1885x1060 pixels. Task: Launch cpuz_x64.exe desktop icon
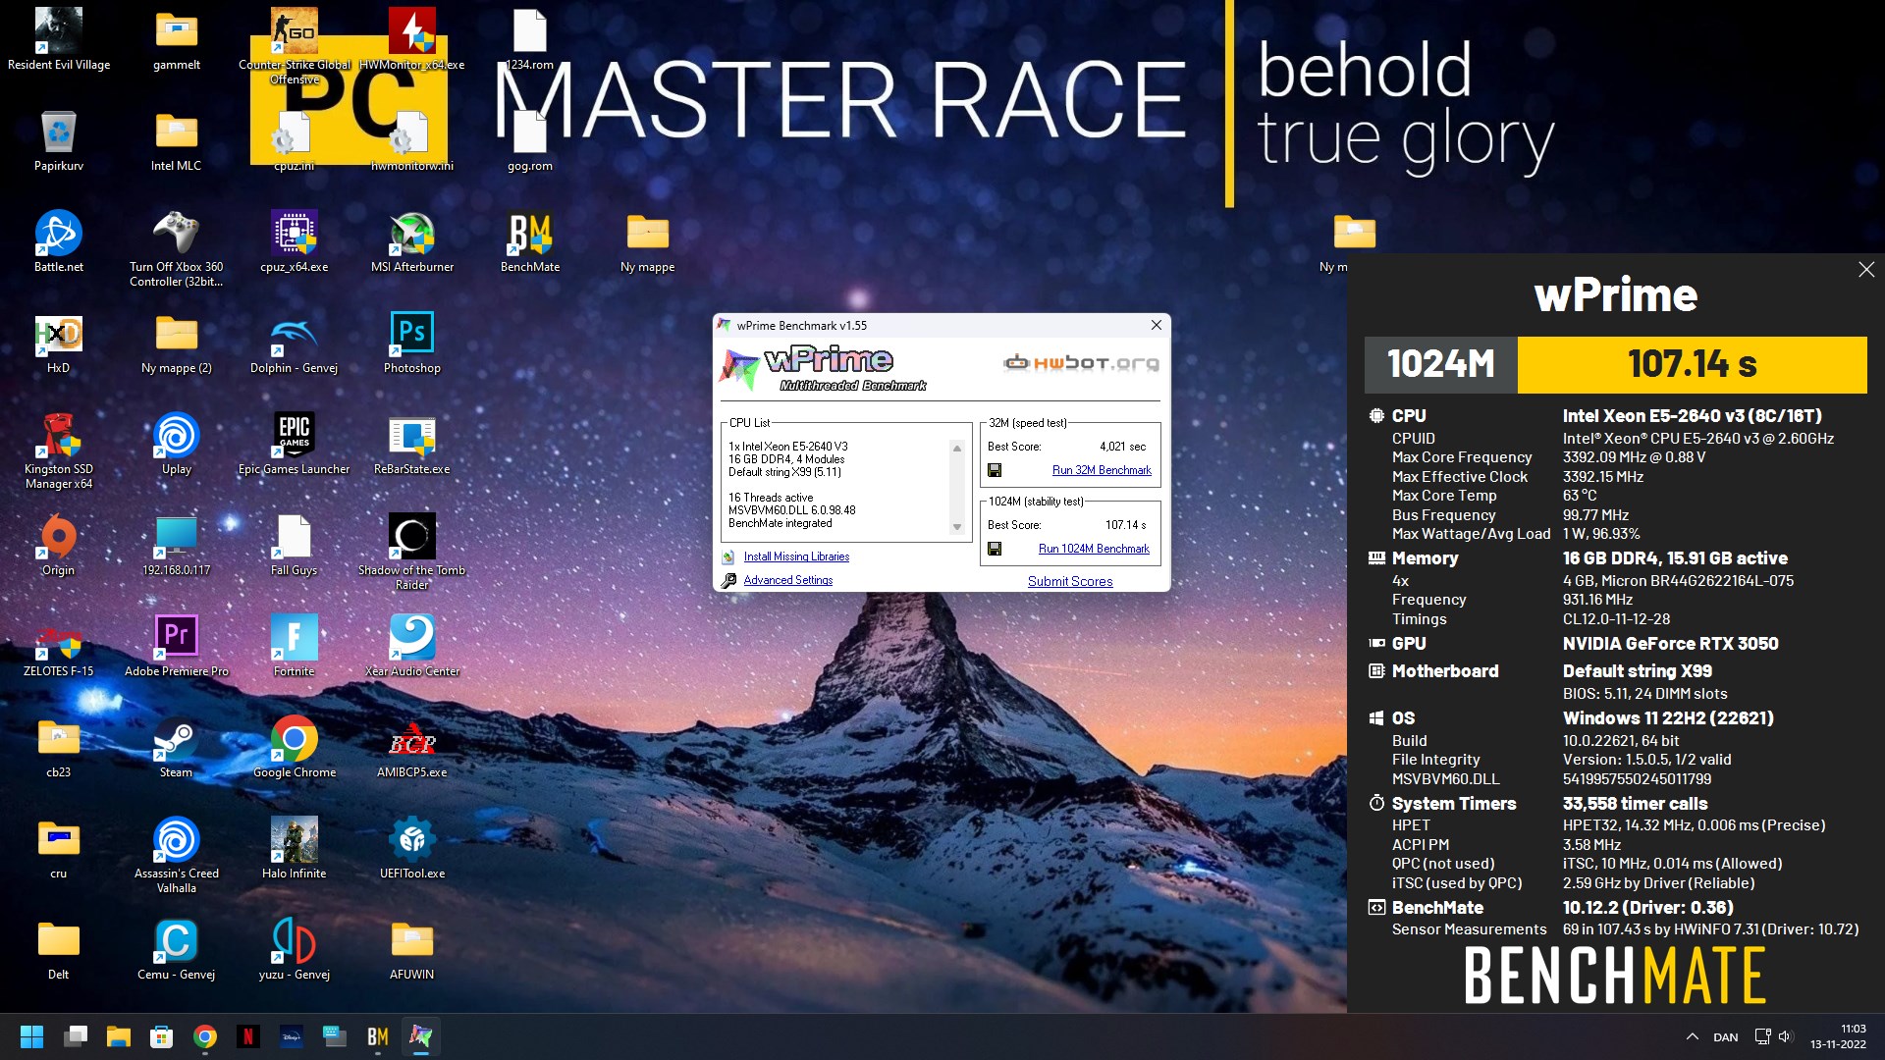tap(295, 241)
